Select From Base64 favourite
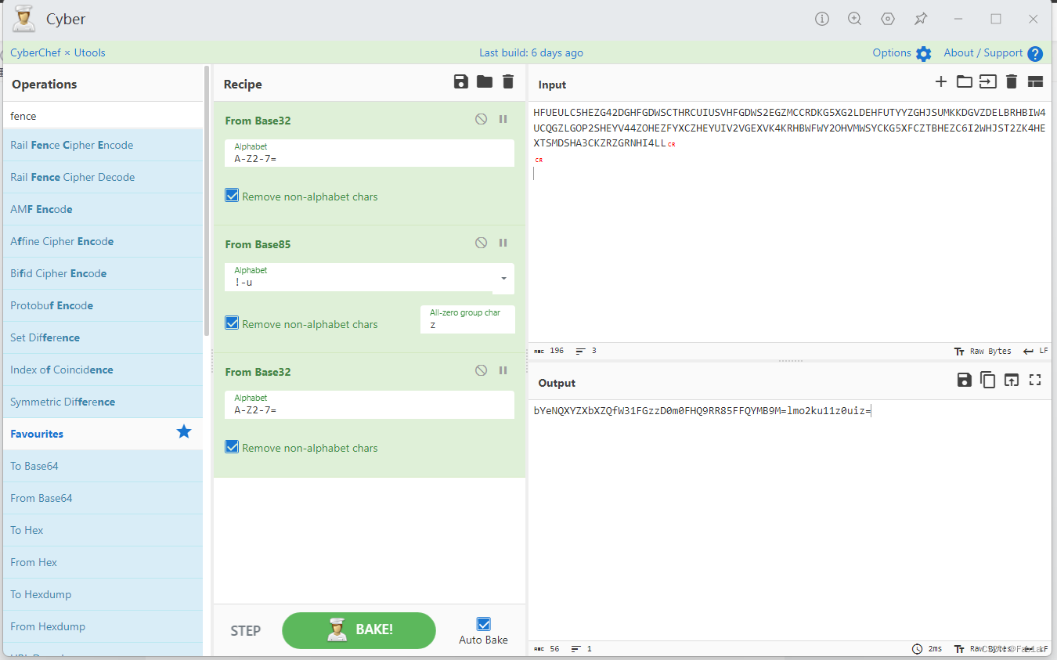 (x=103, y=498)
